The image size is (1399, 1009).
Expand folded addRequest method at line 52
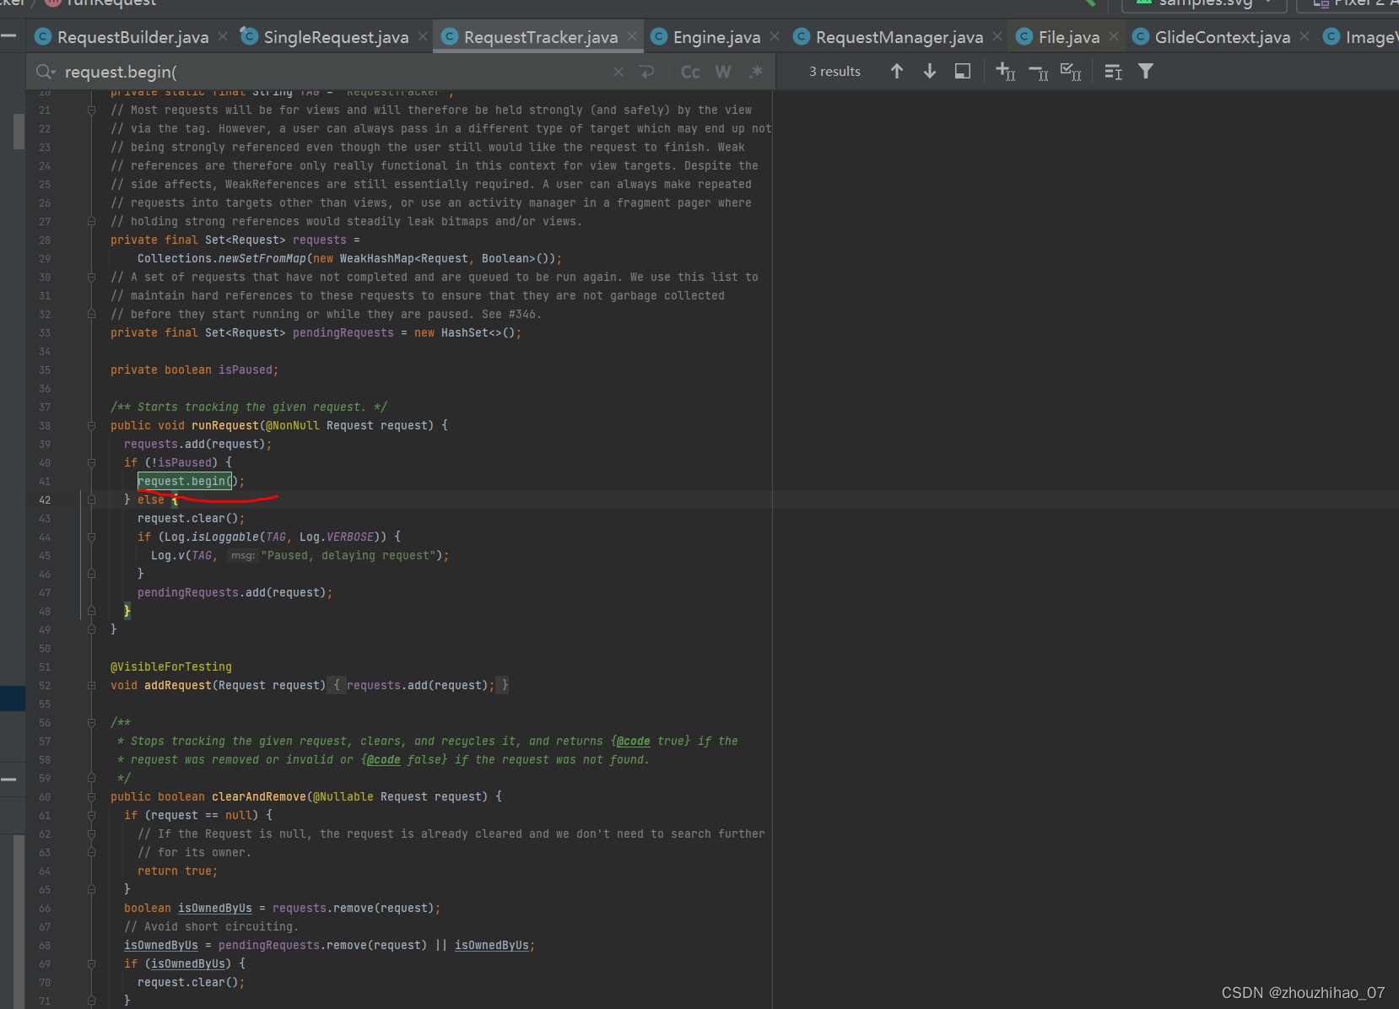point(91,686)
